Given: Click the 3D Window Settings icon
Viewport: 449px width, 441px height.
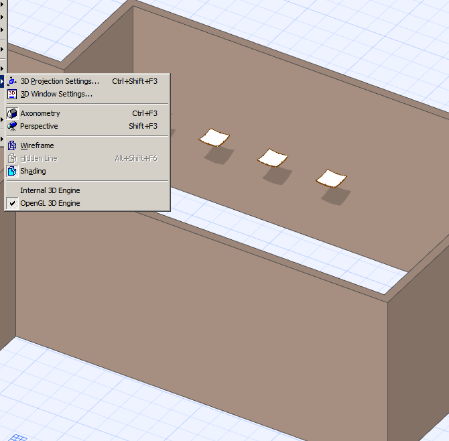Looking at the screenshot, I should pos(12,94).
